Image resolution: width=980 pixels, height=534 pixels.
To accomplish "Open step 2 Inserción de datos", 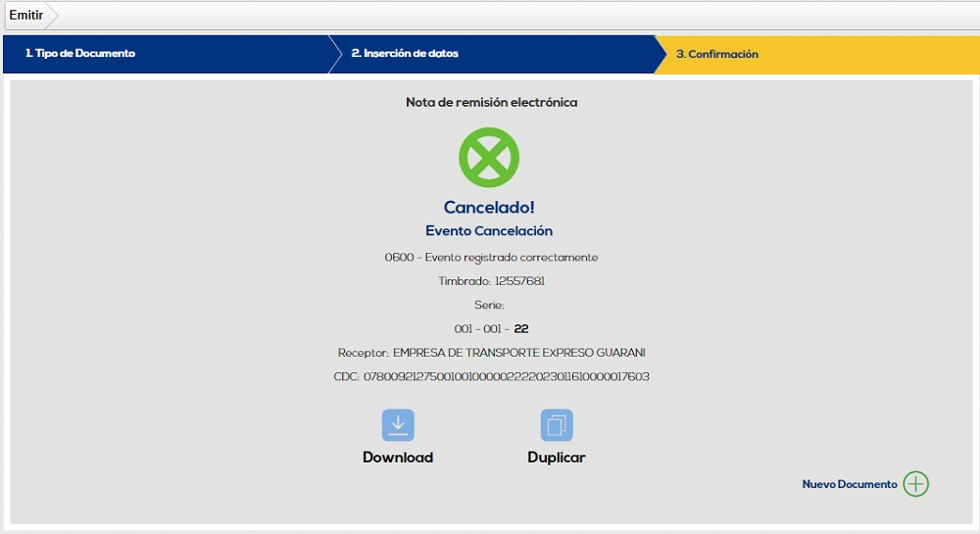I will [405, 54].
